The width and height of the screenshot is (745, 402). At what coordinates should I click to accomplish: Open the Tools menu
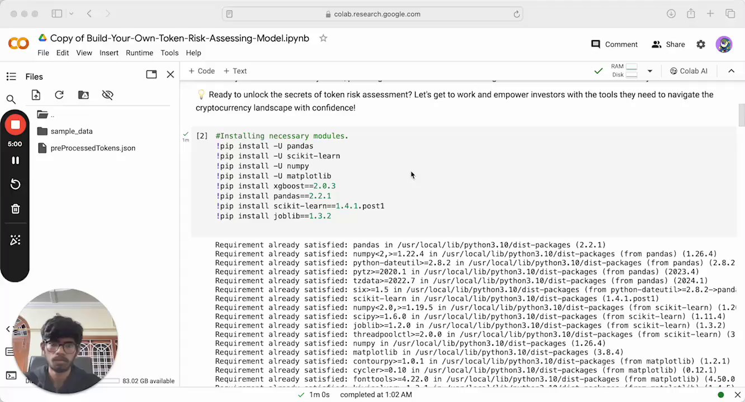pyautogui.click(x=169, y=52)
